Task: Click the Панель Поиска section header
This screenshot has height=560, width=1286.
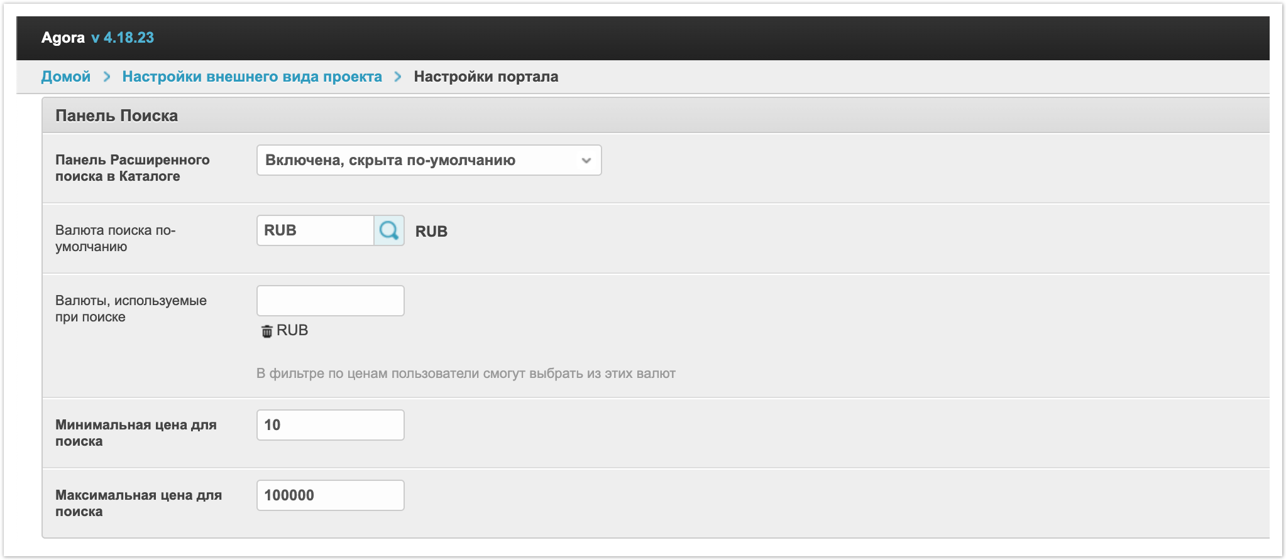Action: 117,116
